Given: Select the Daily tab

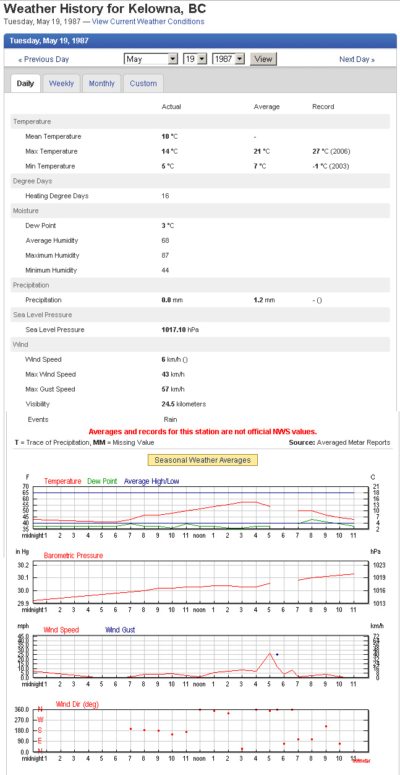Looking at the screenshot, I should [x=25, y=84].
